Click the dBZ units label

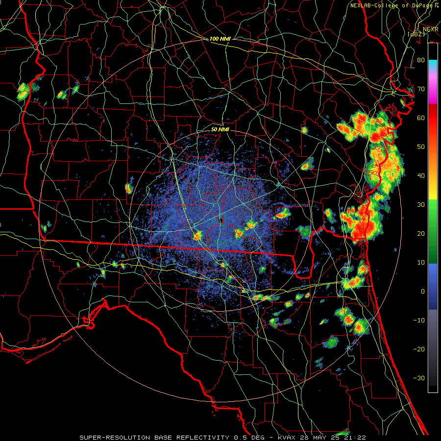point(416,34)
